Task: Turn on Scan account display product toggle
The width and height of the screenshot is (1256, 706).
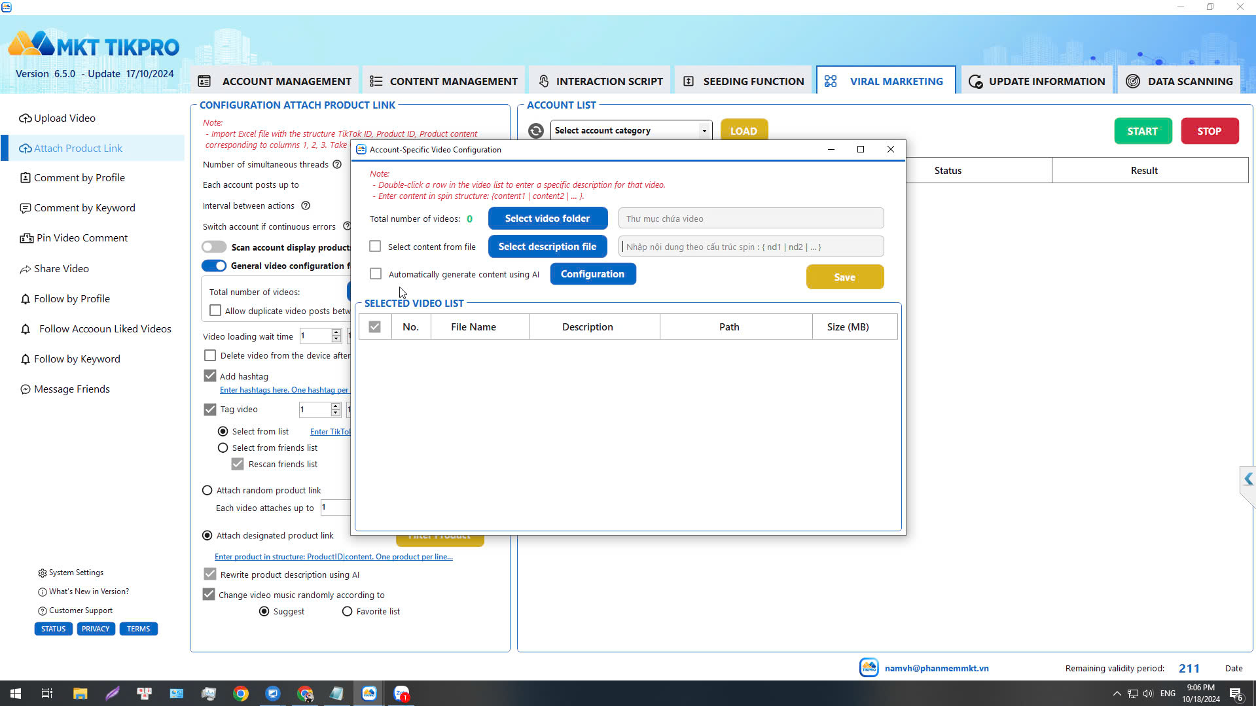Action: 214,247
